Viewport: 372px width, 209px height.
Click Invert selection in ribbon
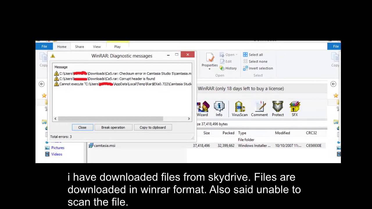pos(258,68)
